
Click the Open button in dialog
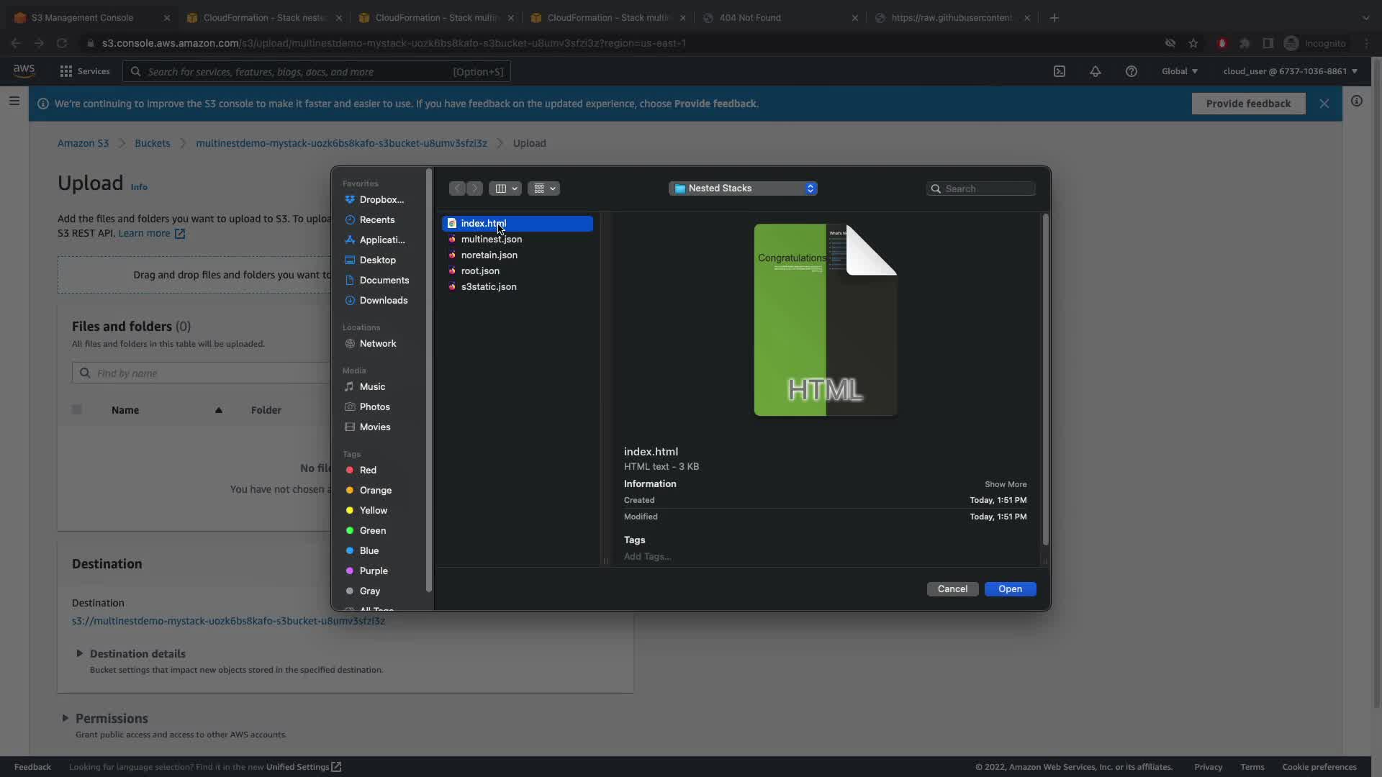point(1010,589)
